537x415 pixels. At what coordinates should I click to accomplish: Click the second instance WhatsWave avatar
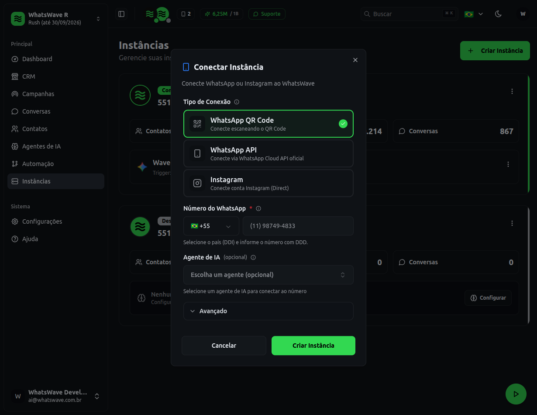pyautogui.click(x=140, y=226)
